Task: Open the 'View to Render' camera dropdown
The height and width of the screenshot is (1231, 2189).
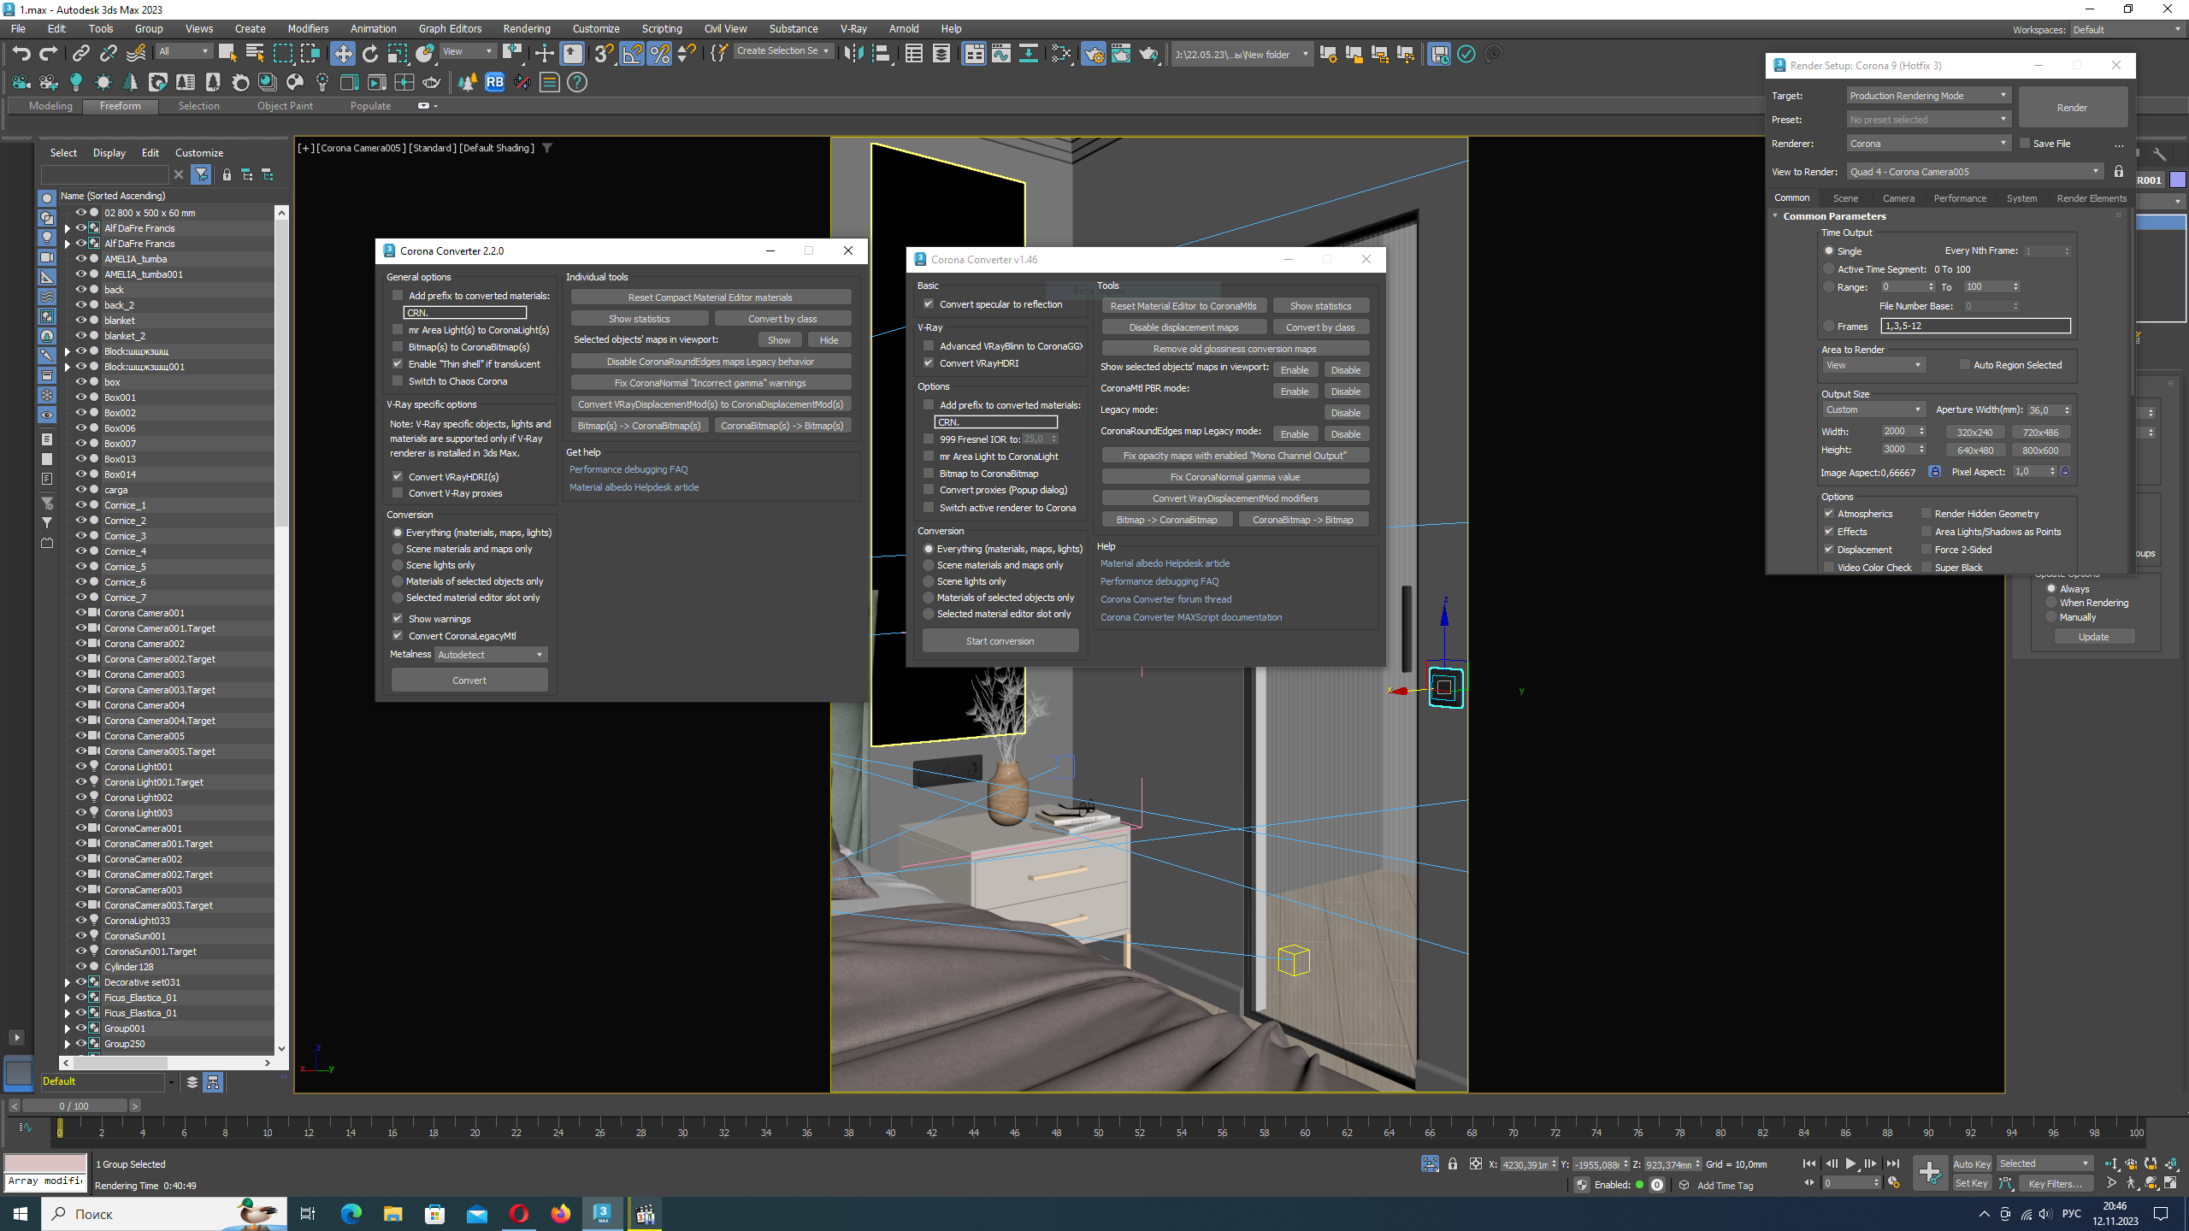Action: pos(1974,172)
